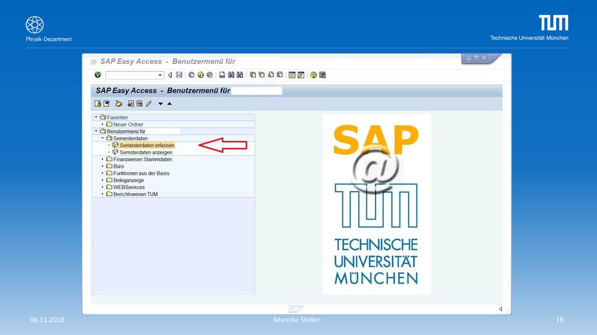Screen dimensions: 597x335
Task: Click the Delete Favorites icon
Action: 139,104
